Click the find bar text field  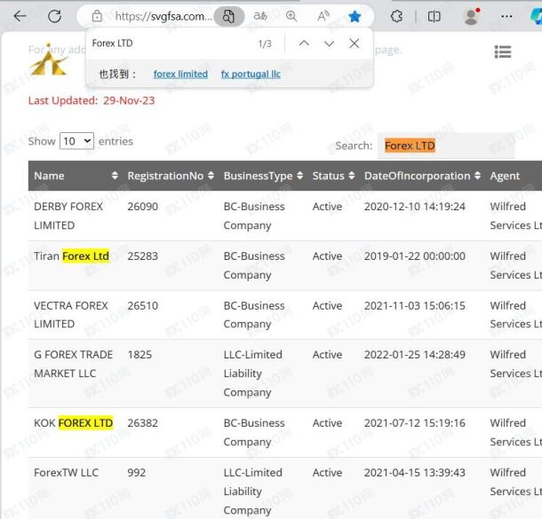point(170,43)
